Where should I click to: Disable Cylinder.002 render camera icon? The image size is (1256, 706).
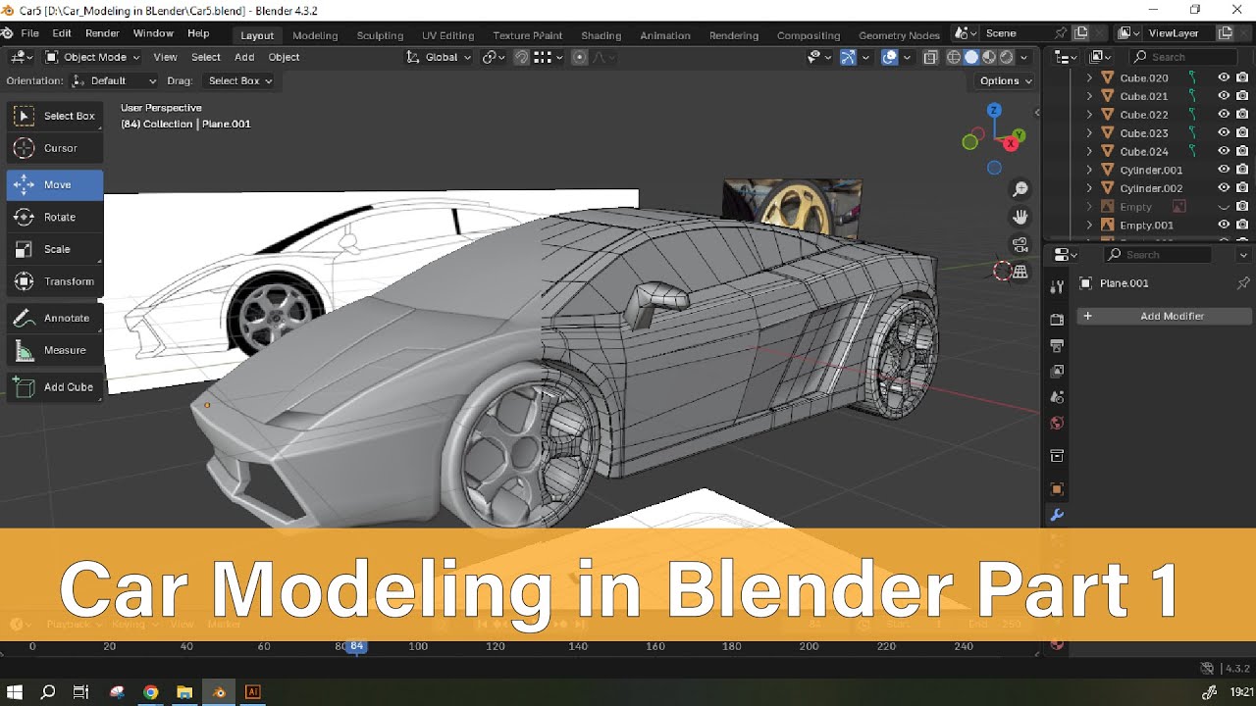click(x=1242, y=188)
